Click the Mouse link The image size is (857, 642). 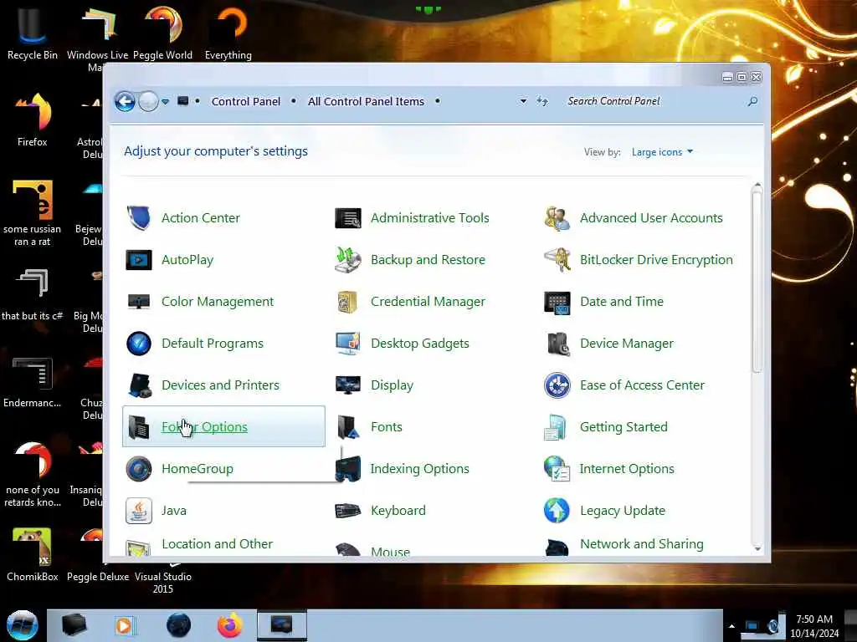[x=390, y=552]
